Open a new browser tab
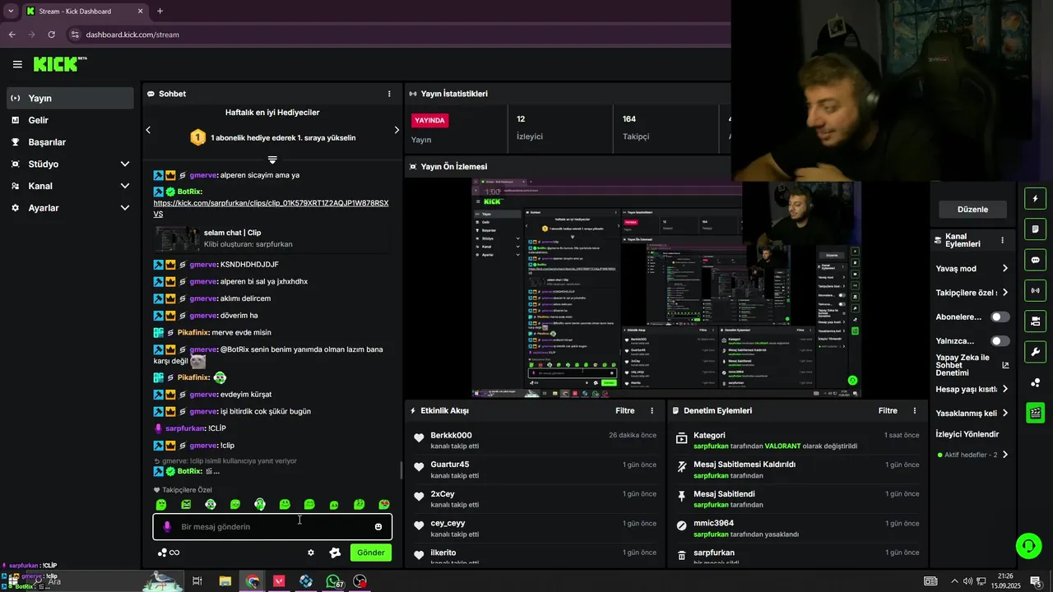Image resolution: width=1053 pixels, height=592 pixels. (160, 12)
